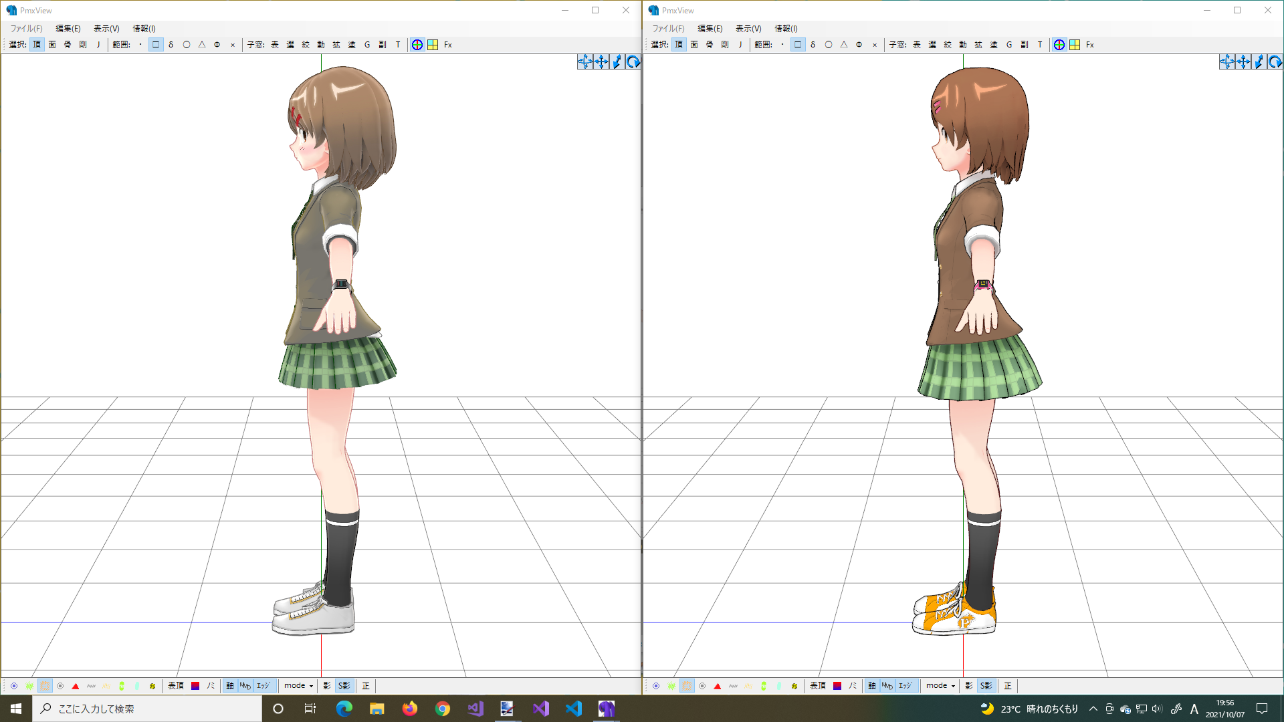Toggle the orange hatched display icon in right bottom bar
The width and height of the screenshot is (1284, 722).
(687, 686)
